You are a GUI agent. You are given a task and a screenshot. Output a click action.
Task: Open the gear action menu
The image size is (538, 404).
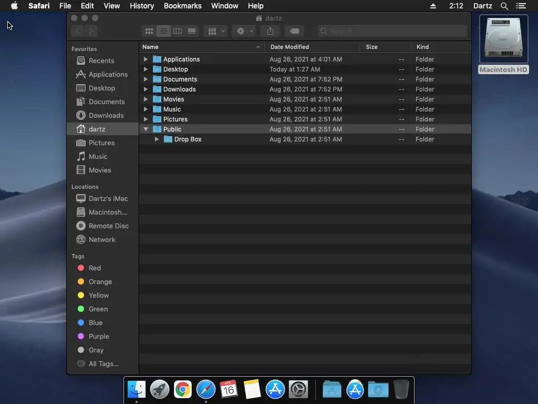pos(244,31)
